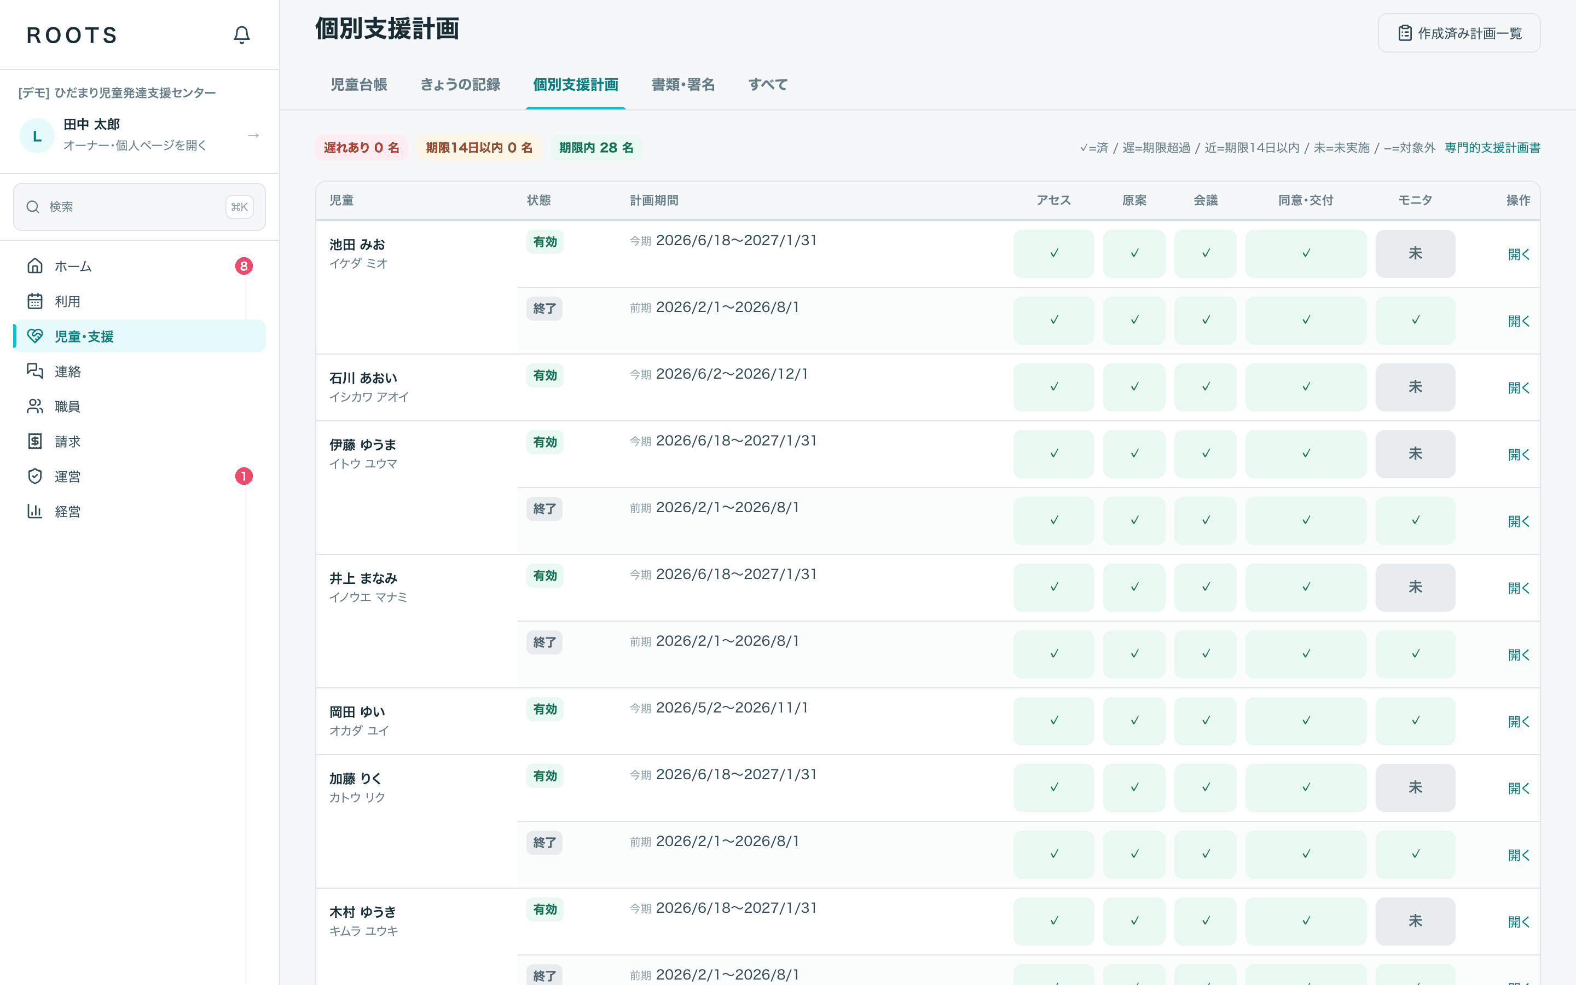Click the 経営 bar chart icon
The image size is (1576, 985).
35,512
